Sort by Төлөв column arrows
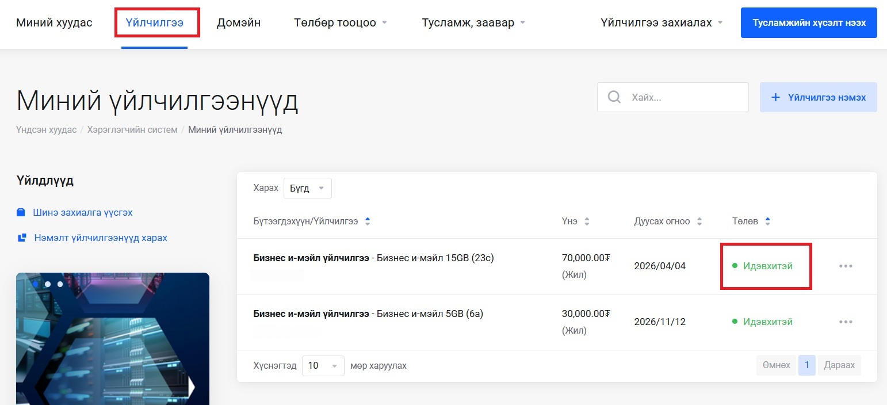Image resolution: width=887 pixels, height=405 pixels. pyautogui.click(x=767, y=221)
